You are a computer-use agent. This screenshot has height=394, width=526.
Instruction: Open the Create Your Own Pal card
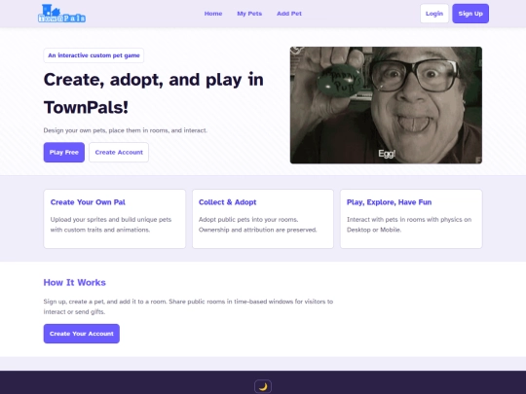click(x=114, y=219)
